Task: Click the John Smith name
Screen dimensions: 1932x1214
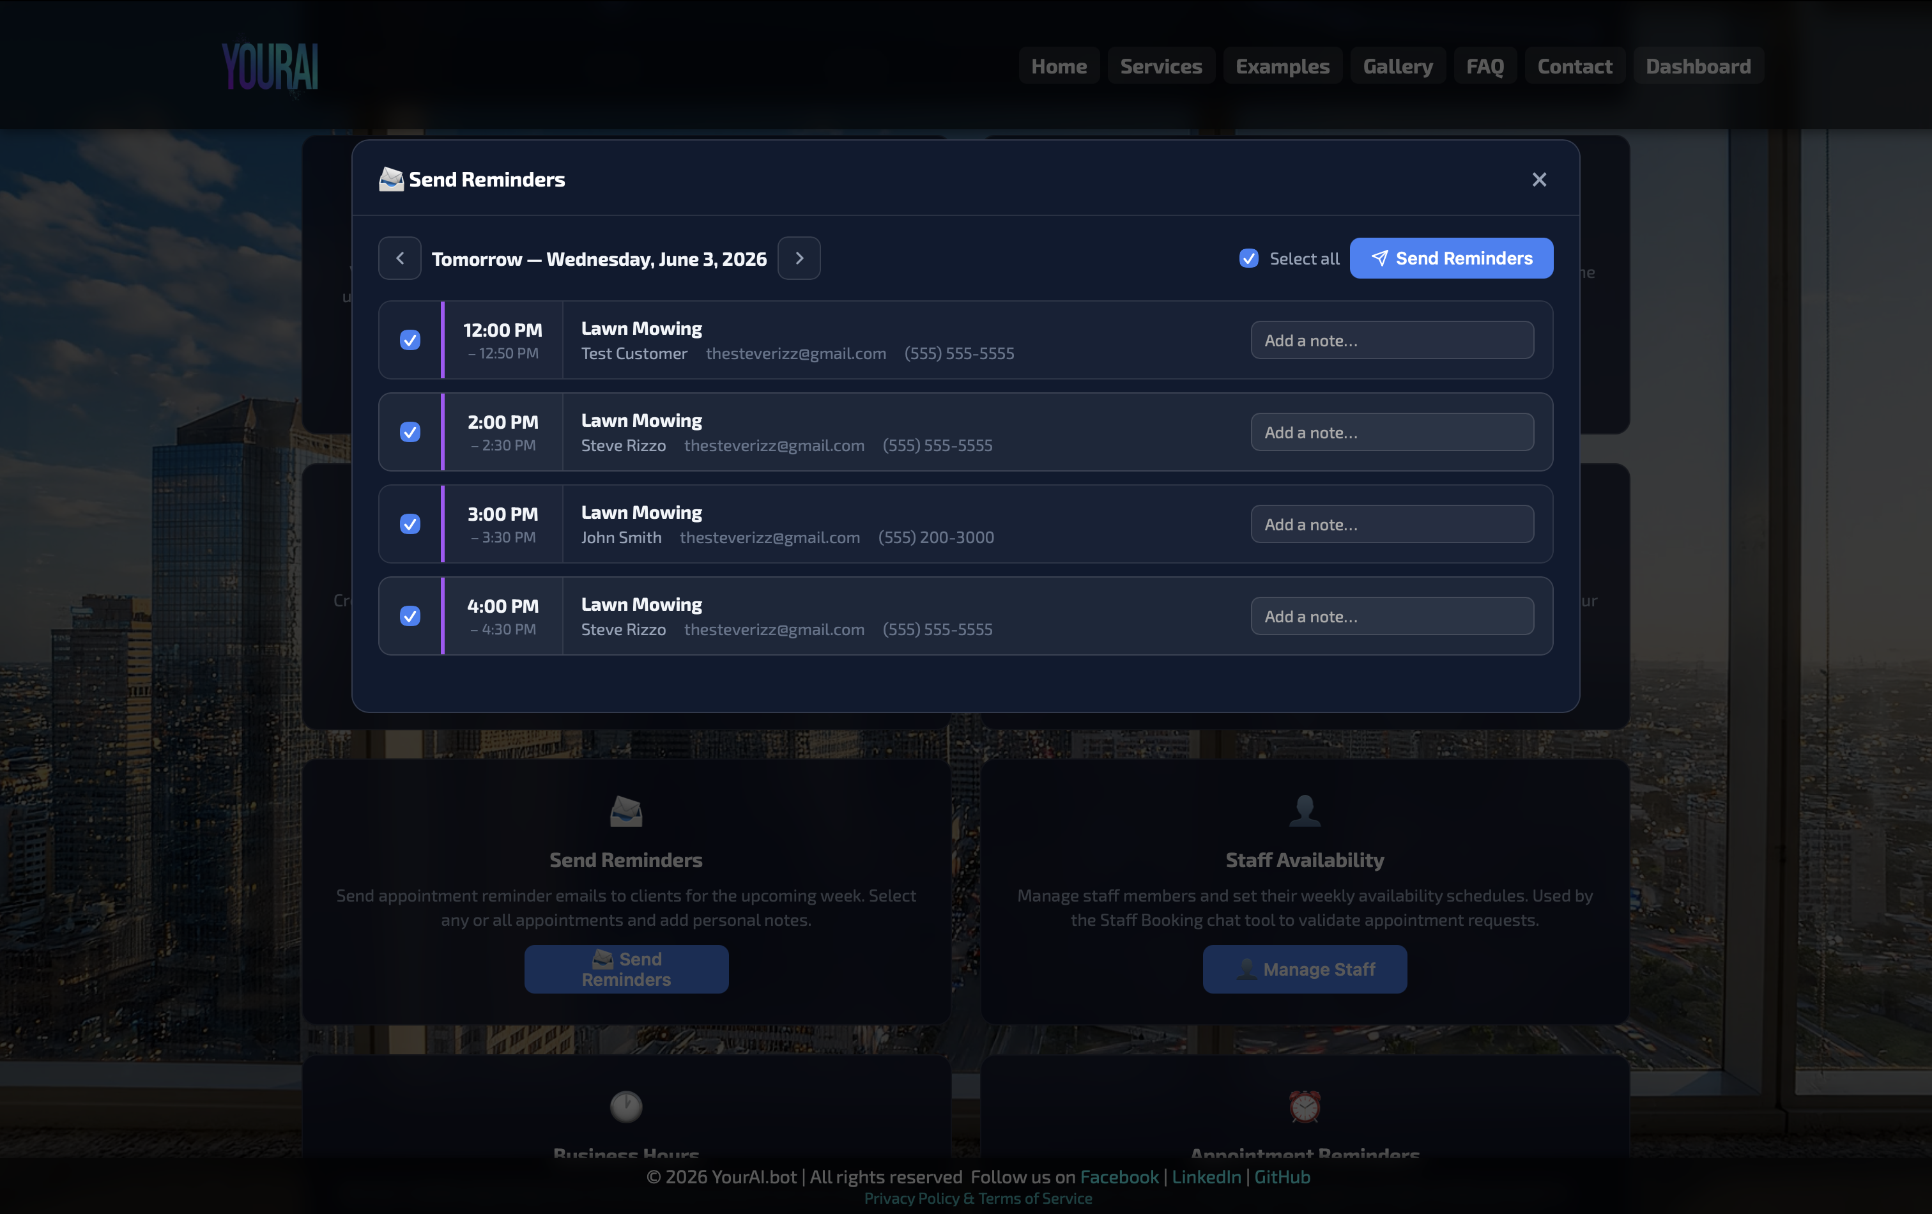Action: tap(621, 537)
